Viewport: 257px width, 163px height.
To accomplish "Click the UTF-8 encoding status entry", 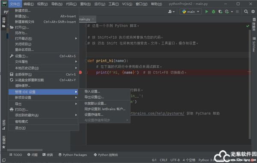I will pyautogui.click(x=175, y=160).
